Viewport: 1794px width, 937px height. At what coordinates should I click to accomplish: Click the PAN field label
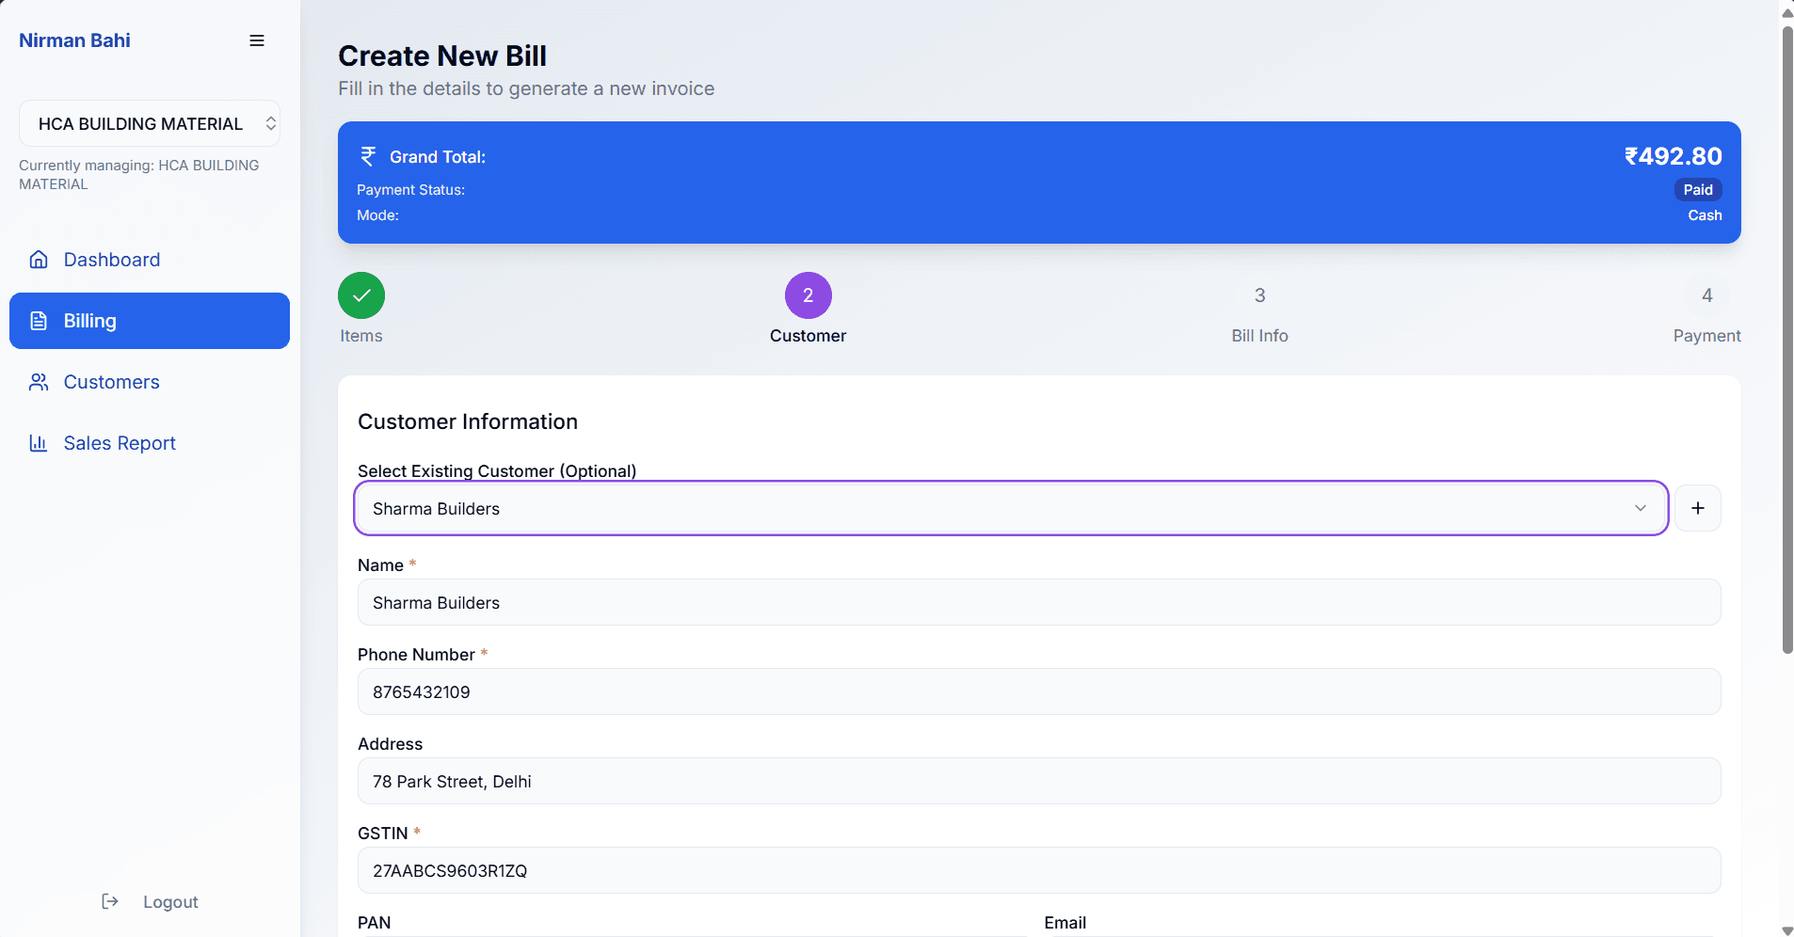[x=375, y=923]
